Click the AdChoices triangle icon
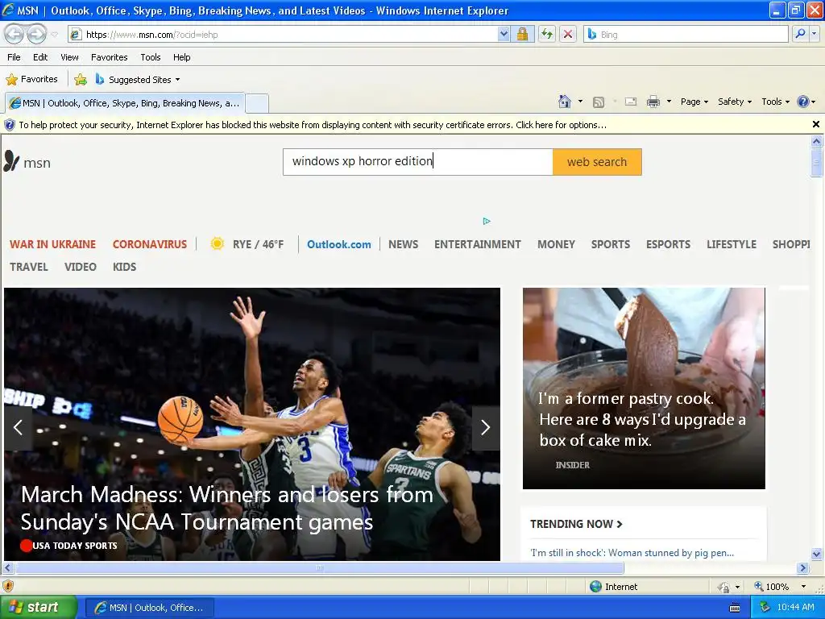The height and width of the screenshot is (619, 825). (x=487, y=221)
